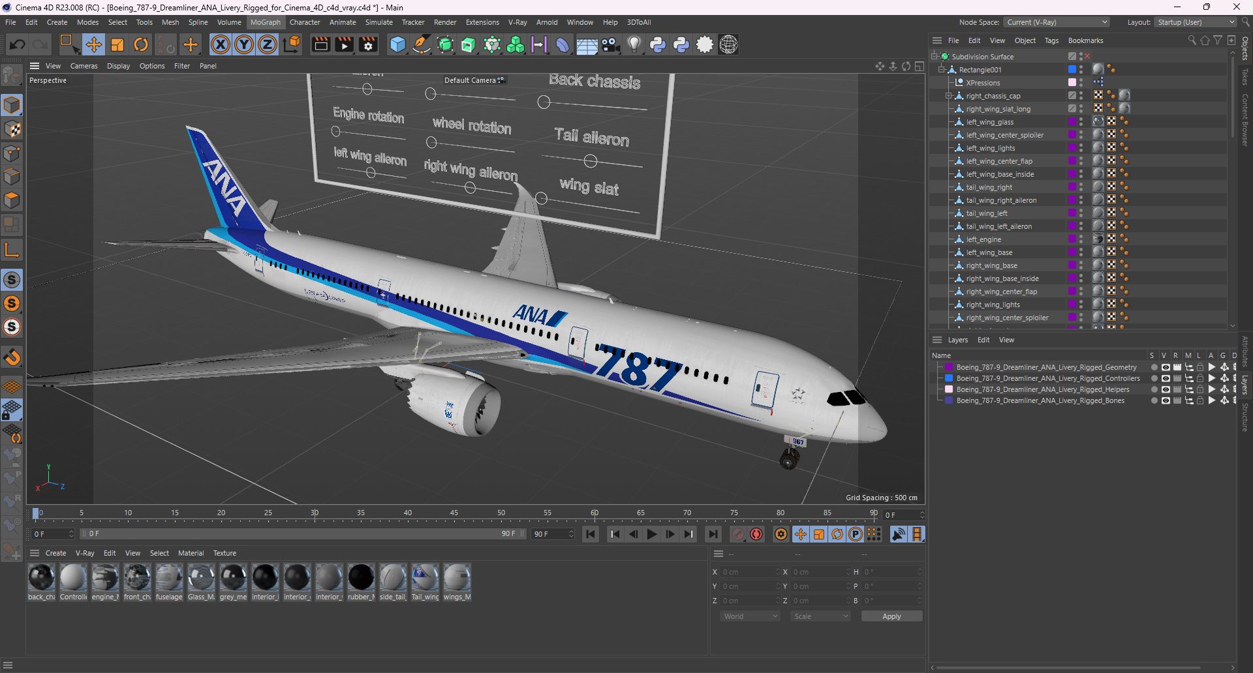Click the Camera object icon
Image resolution: width=1253 pixels, height=673 pixels.
(610, 44)
